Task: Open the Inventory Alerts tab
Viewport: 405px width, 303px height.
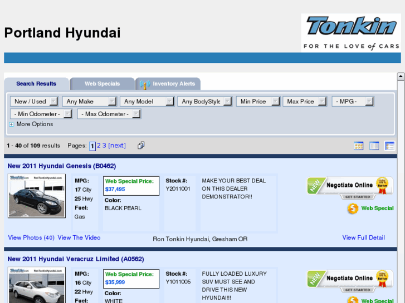Action: click(168, 84)
